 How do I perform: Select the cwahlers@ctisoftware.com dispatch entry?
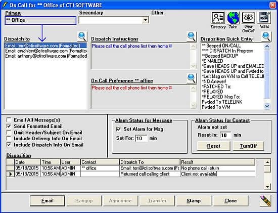click(x=45, y=51)
